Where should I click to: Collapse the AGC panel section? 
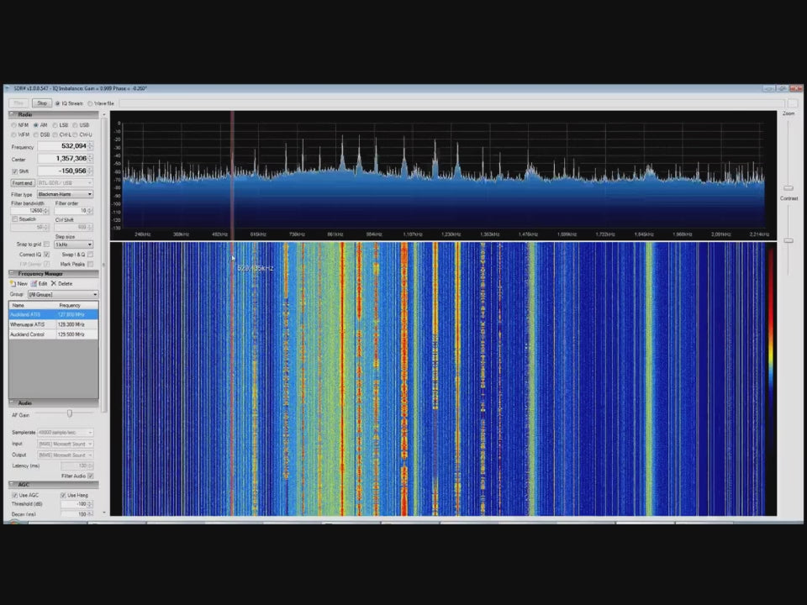pyautogui.click(x=13, y=485)
